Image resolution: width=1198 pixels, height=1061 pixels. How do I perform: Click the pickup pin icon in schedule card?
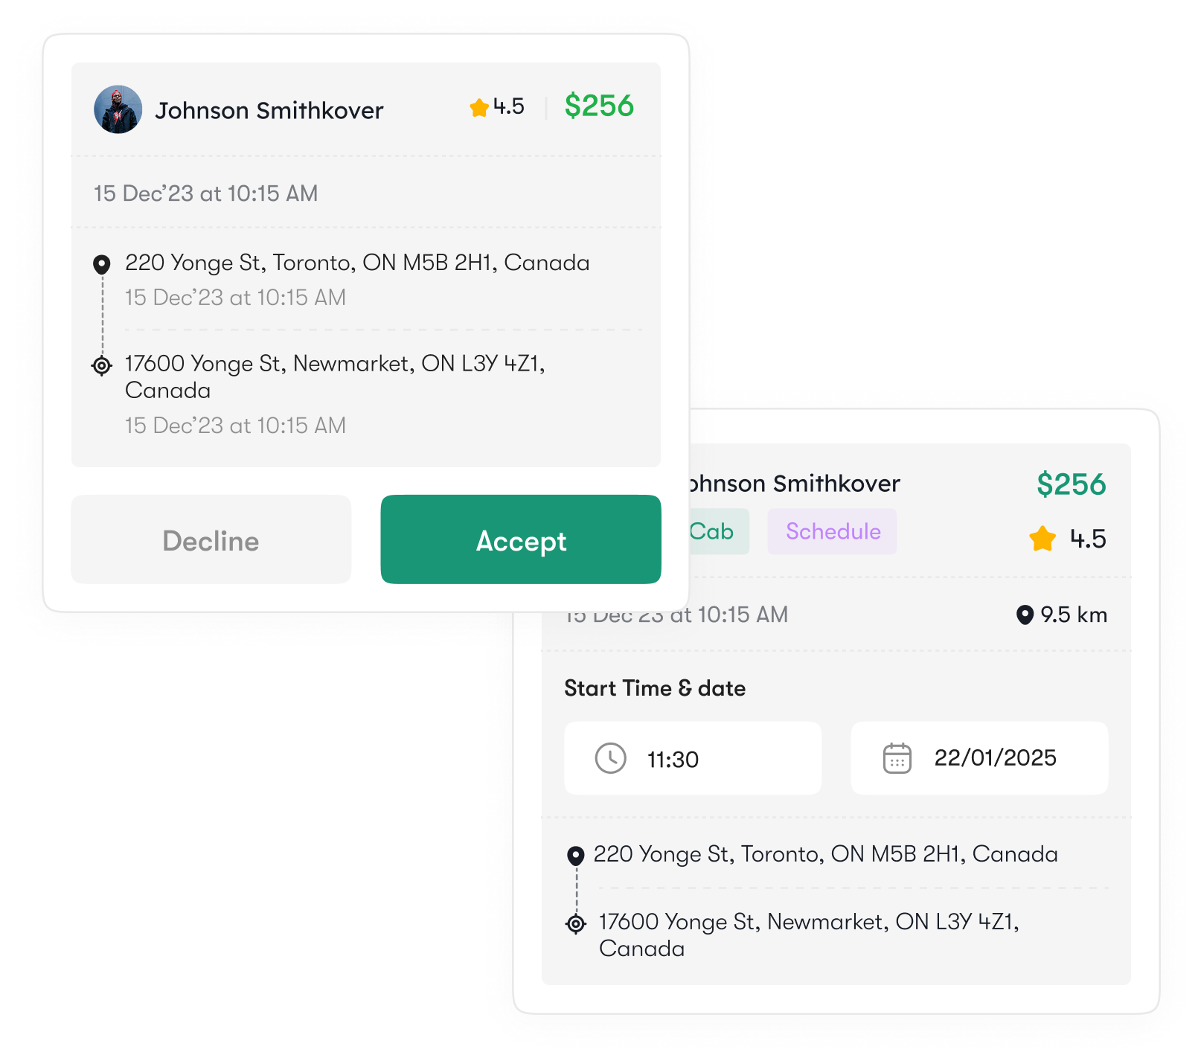[575, 856]
